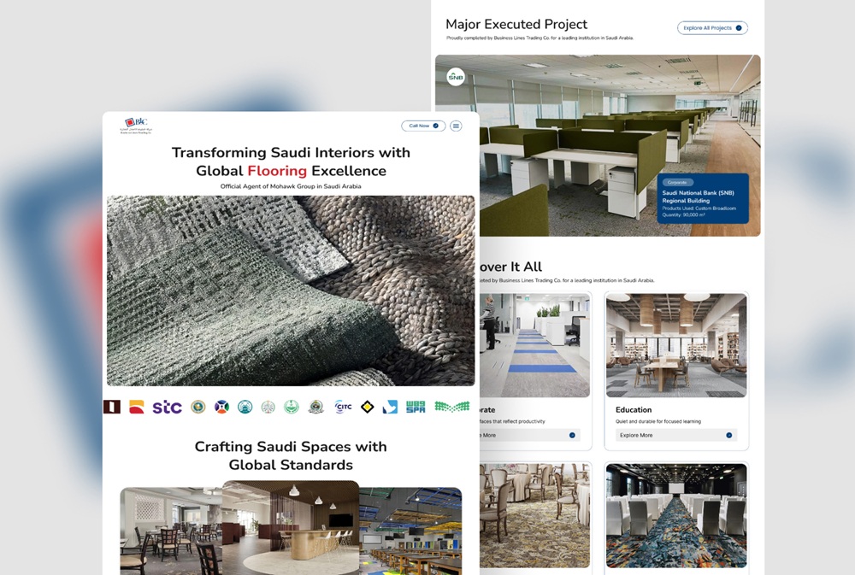Open the Education library thumbnail
The image size is (855, 575).
675,345
